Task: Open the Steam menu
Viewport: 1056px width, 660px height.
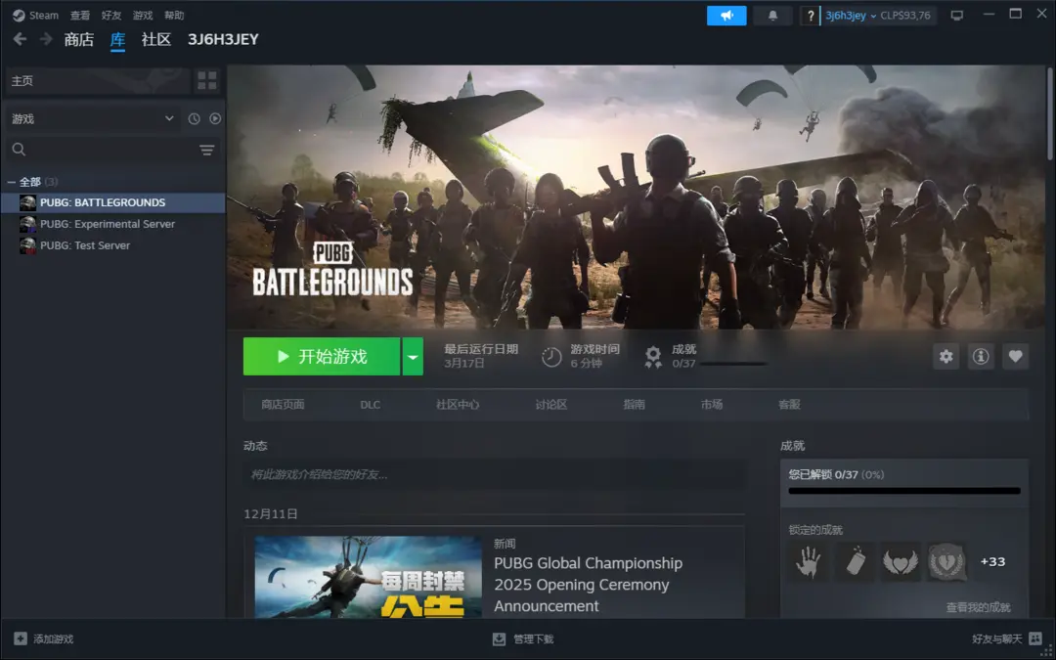Action: pyautogui.click(x=44, y=15)
